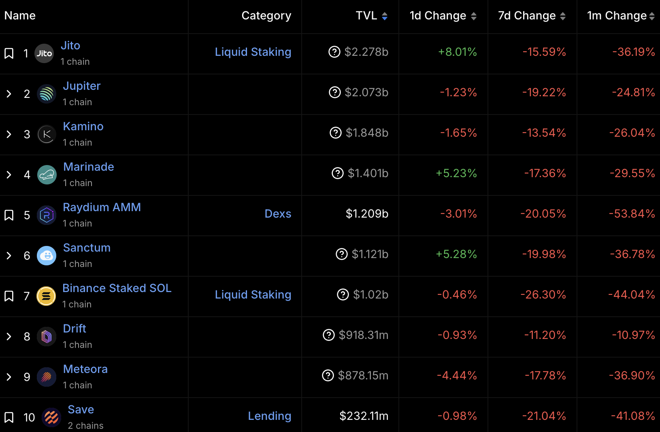Expand the Drift row chevron
The height and width of the screenshot is (432, 660).
coord(9,337)
